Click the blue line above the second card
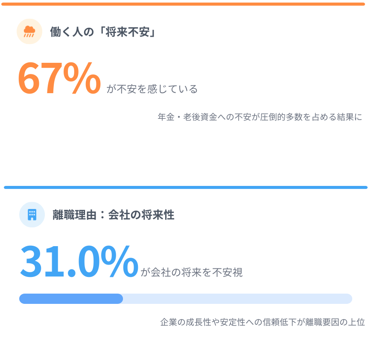Image resolution: width=371 pixels, height=359 pixels. click(185, 187)
